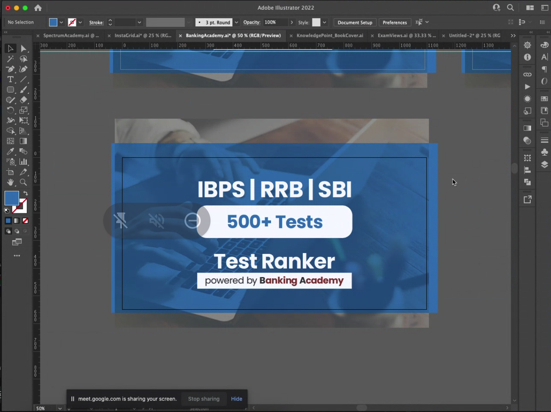Expand opacity slider arrow
551x412 pixels.
tap(292, 22)
